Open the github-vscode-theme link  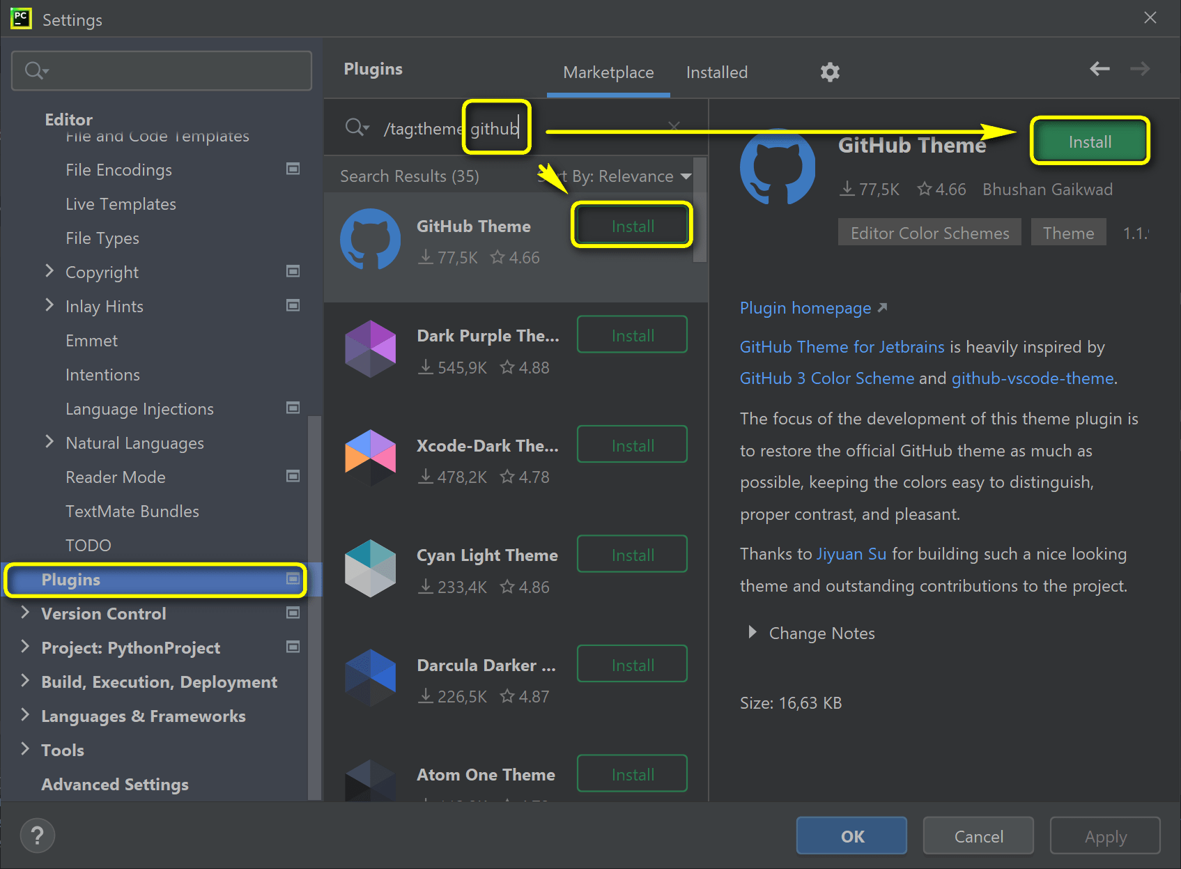(1033, 378)
